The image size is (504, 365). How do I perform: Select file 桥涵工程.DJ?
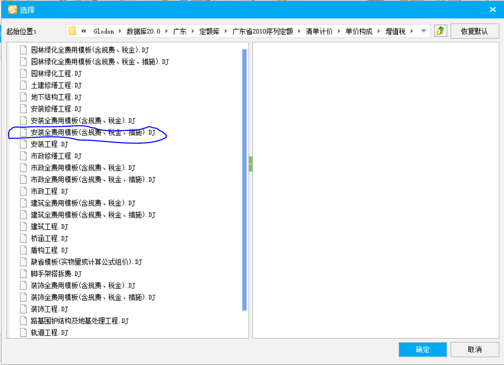pyautogui.click(x=49, y=238)
